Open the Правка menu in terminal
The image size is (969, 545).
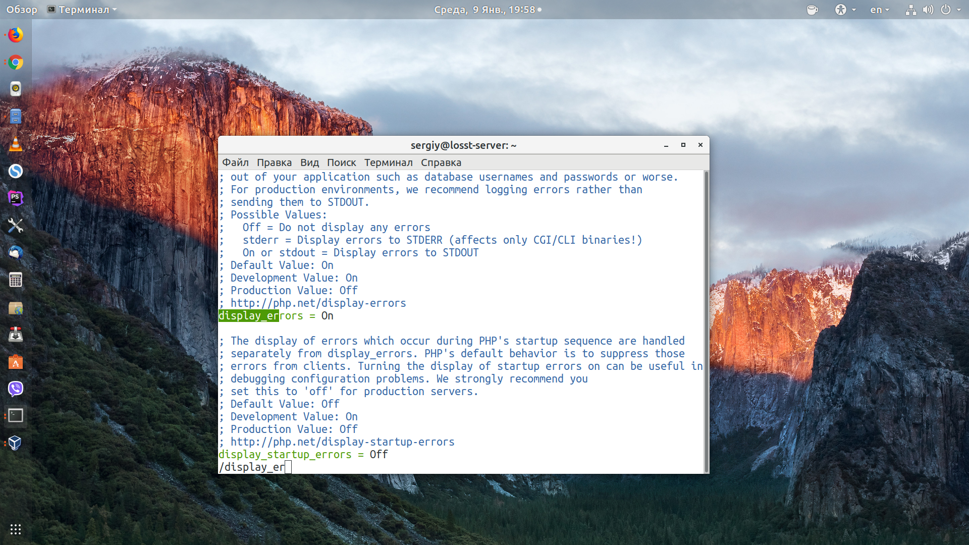(274, 162)
